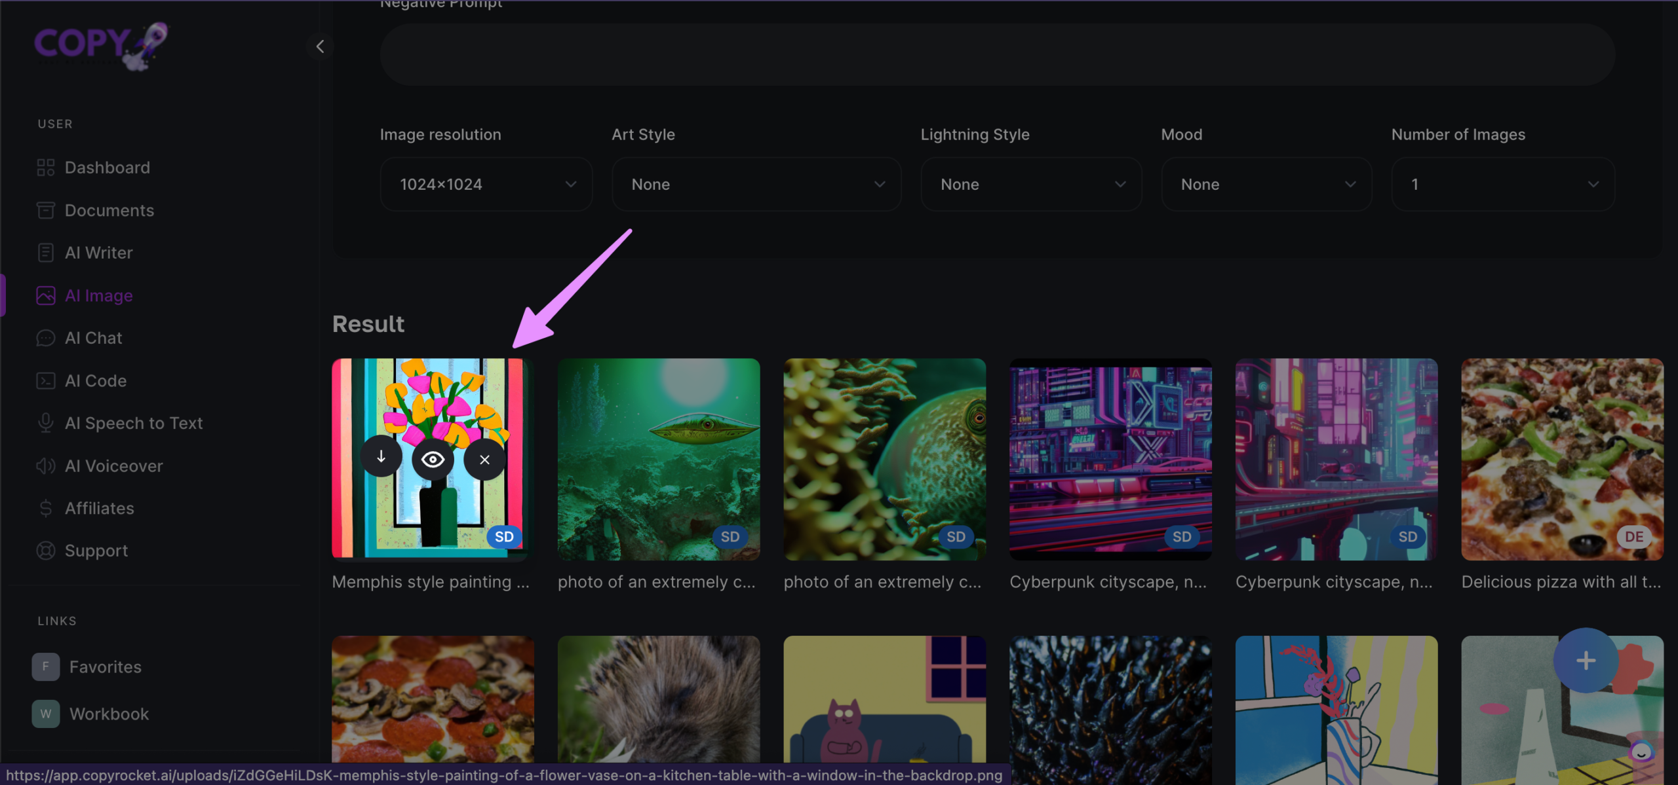Open the Documents menu item
This screenshot has width=1678, height=785.
tap(109, 211)
